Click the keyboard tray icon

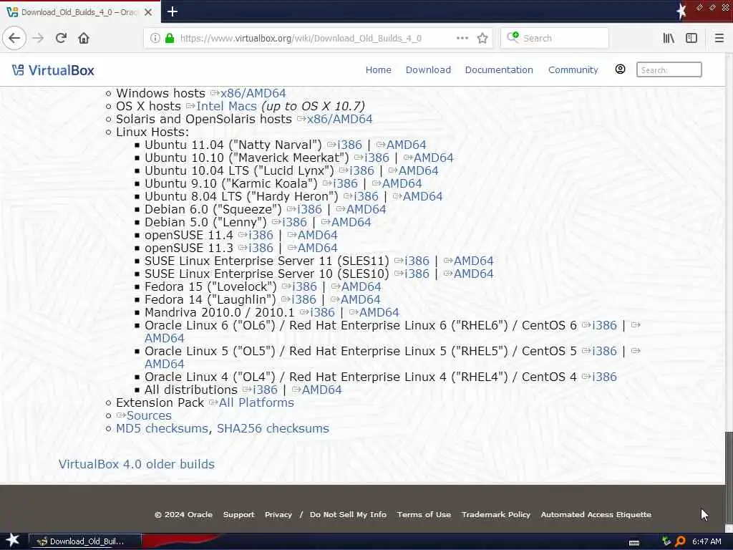634,542
